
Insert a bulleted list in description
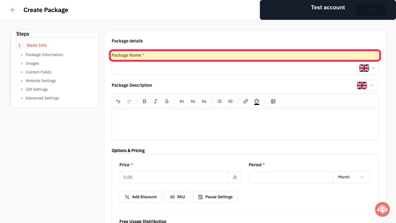point(219,101)
